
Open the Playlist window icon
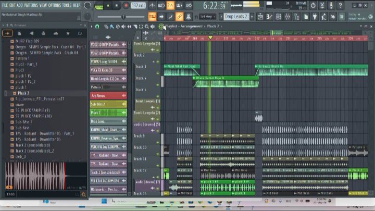coord(260,17)
